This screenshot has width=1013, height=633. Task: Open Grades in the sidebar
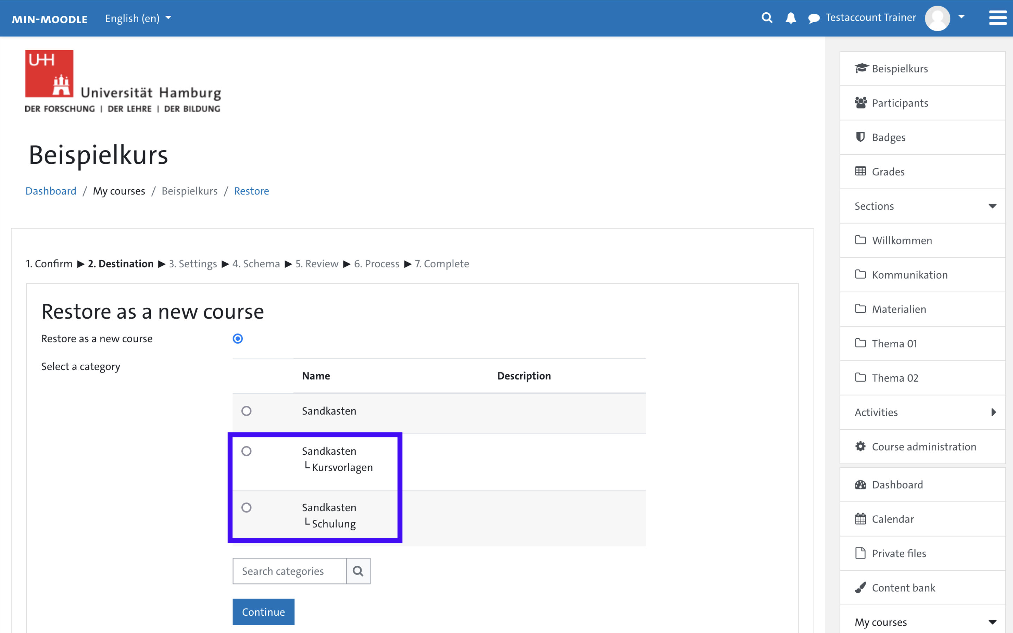pyautogui.click(x=923, y=172)
